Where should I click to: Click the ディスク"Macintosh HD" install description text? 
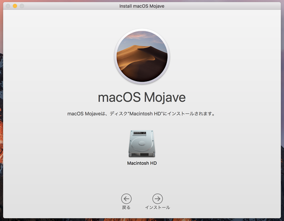click(141, 114)
